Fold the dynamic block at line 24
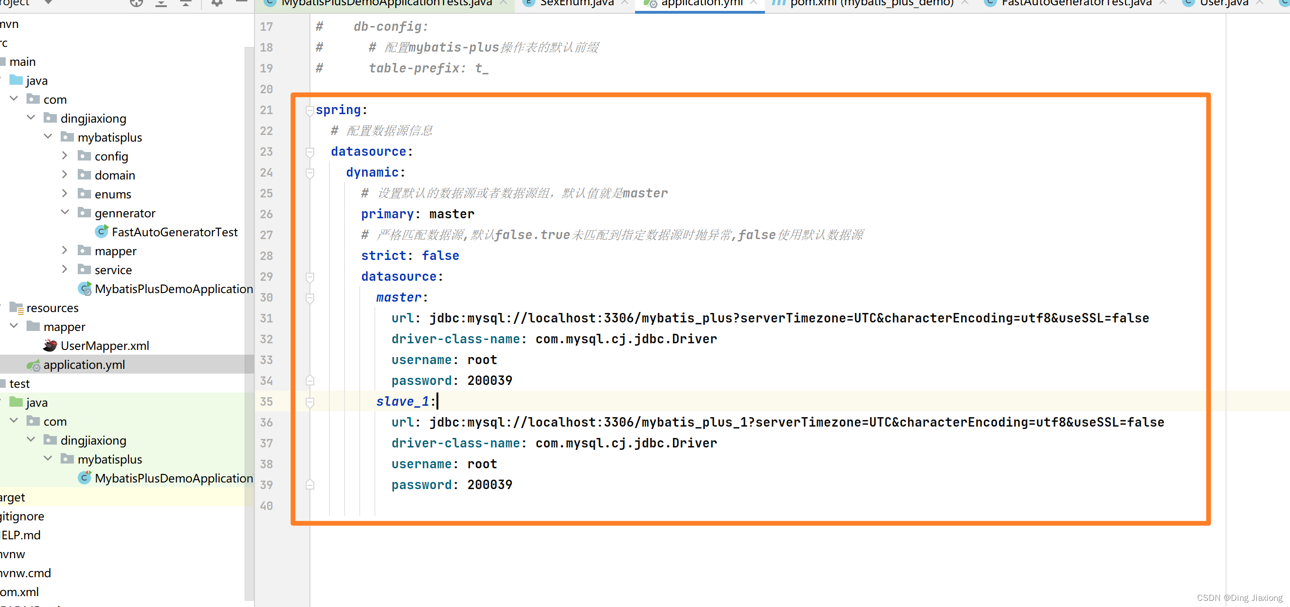1290x607 pixels. [310, 173]
